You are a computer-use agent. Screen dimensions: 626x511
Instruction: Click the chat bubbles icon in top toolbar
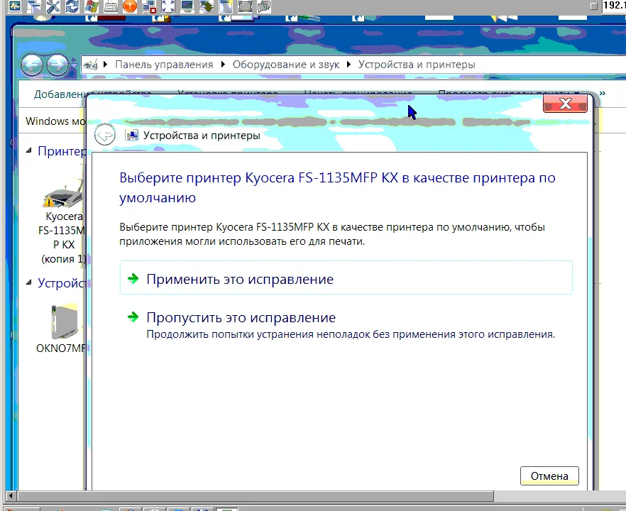click(263, 7)
